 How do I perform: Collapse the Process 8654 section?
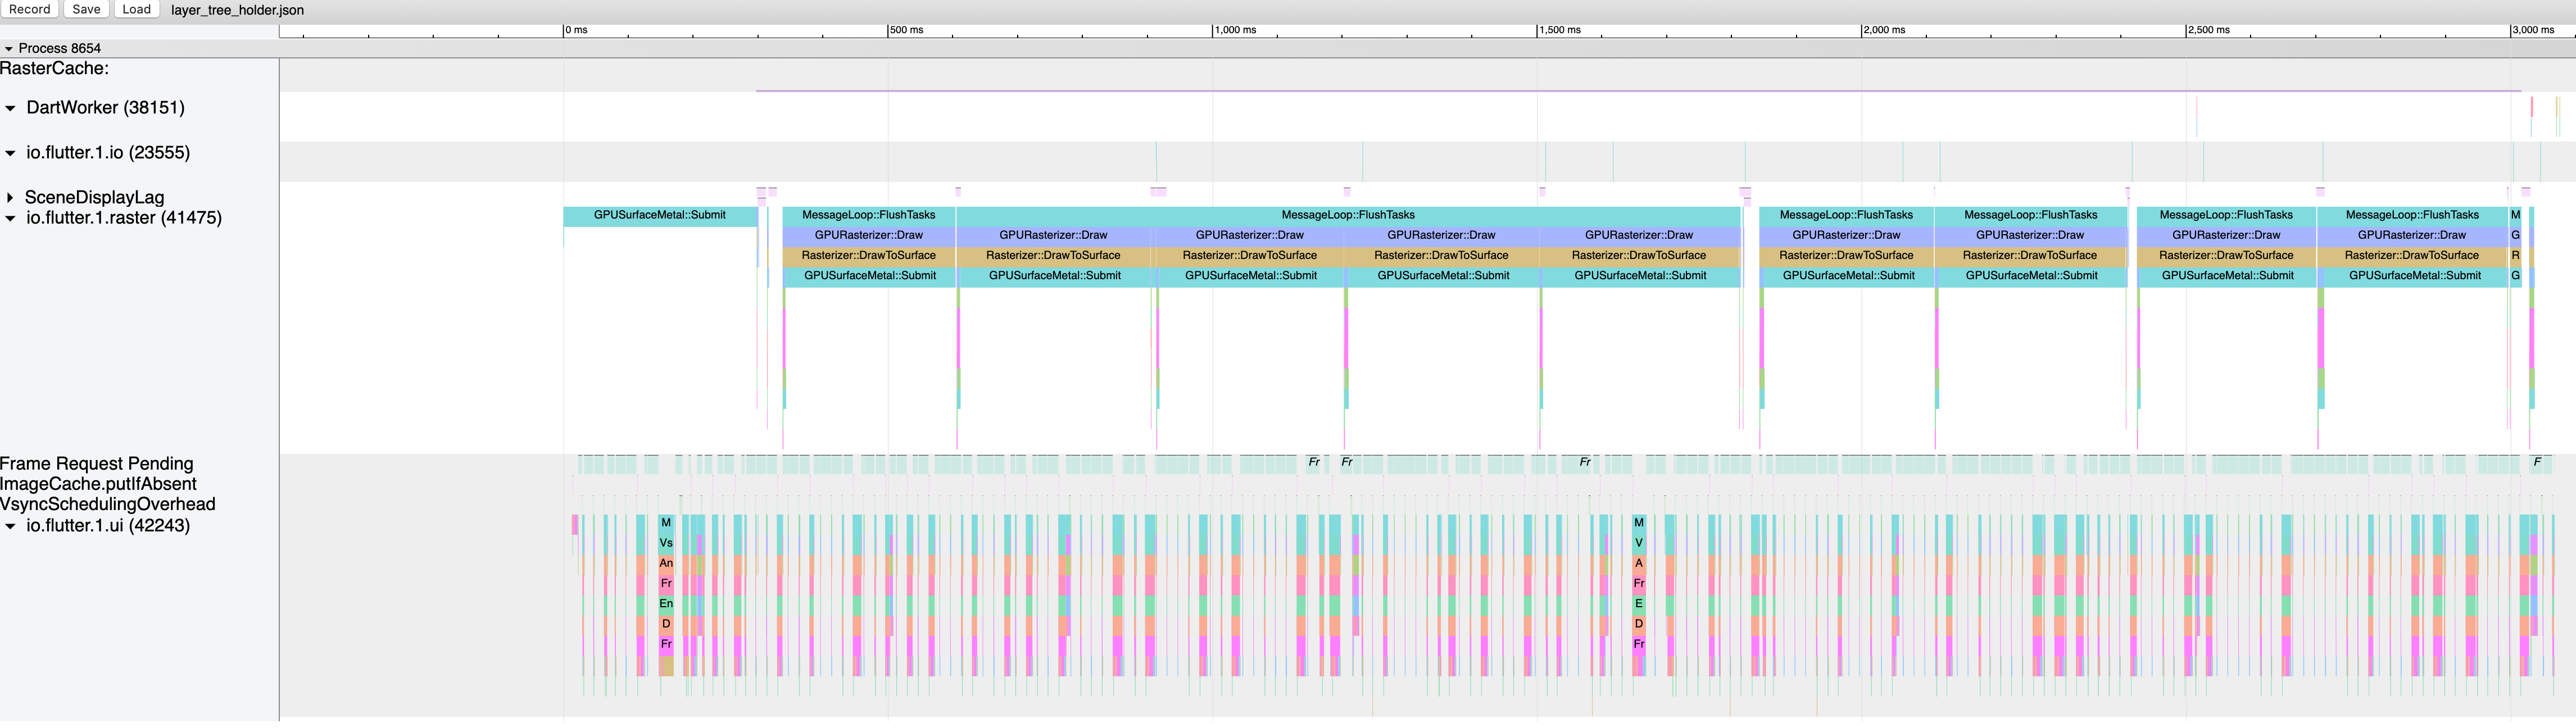coord(9,48)
